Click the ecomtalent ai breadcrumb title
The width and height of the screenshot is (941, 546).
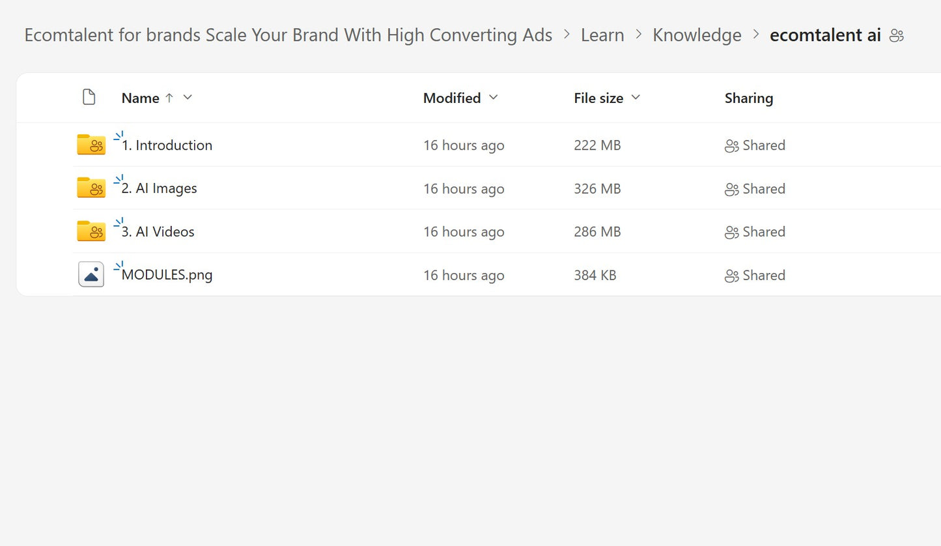825,35
